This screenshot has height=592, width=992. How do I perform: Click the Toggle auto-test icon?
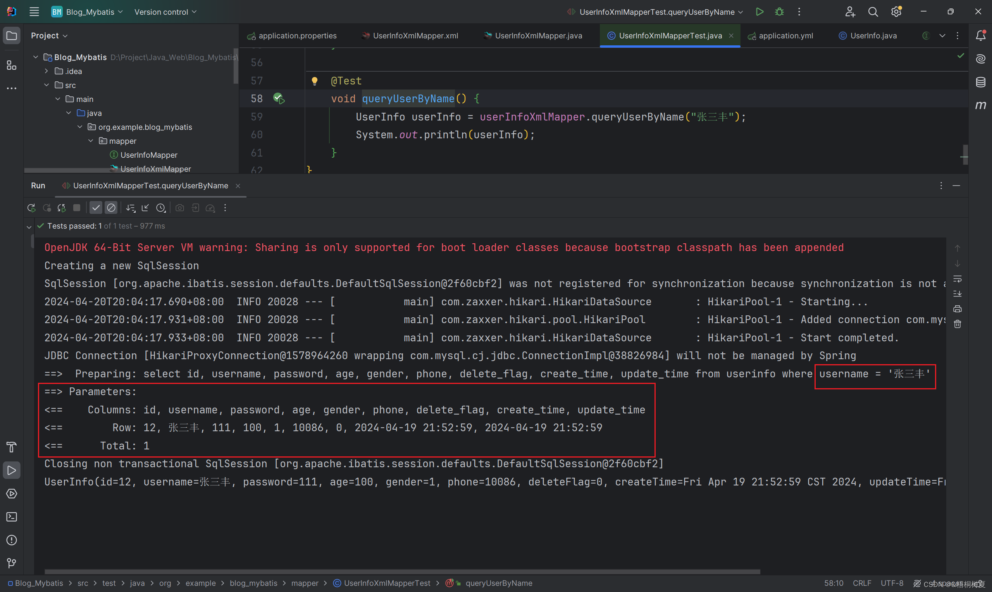(62, 208)
